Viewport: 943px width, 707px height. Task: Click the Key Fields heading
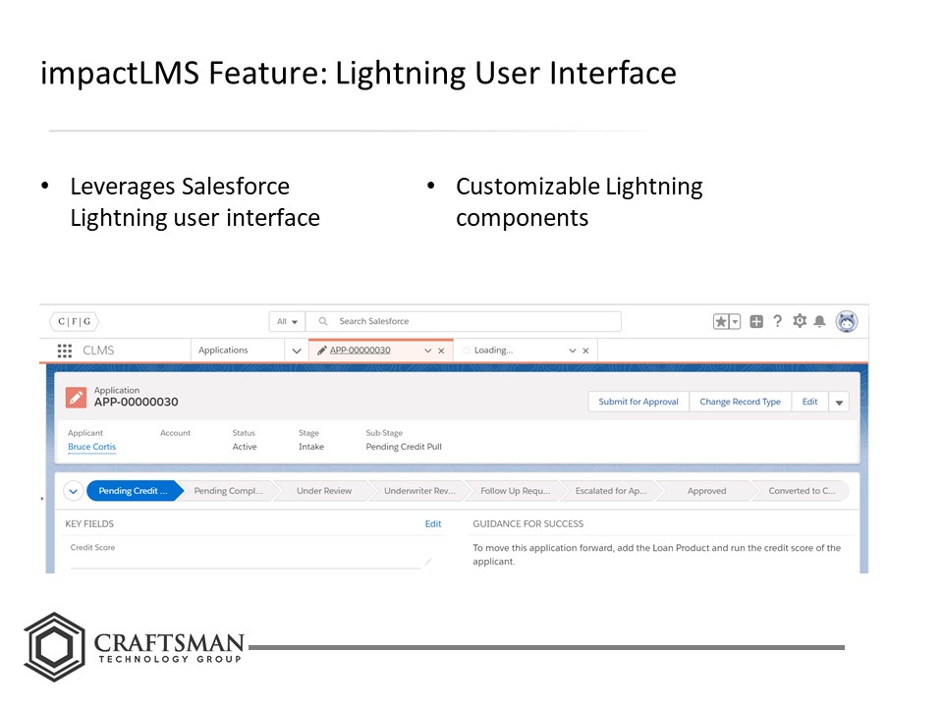point(89,523)
